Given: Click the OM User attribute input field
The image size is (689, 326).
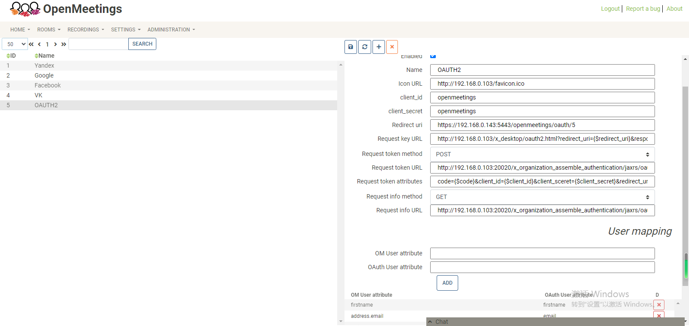Looking at the screenshot, I should click(x=542, y=253).
